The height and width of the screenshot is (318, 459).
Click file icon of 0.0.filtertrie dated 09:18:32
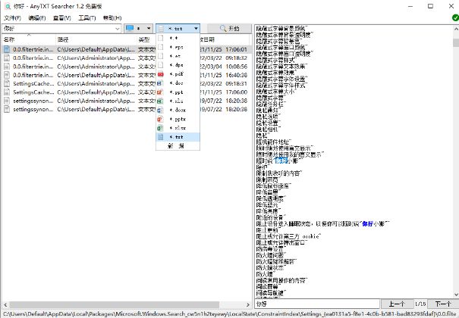pyautogui.click(x=7, y=58)
